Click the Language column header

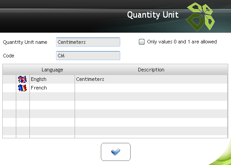[52, 70]
